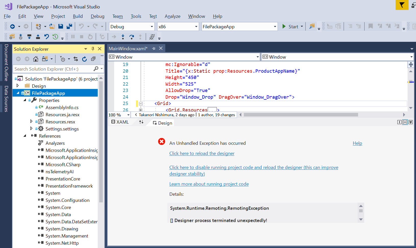Open the Debug configuration dropdown
The image size is (416, 248).
(x=152, y=26)
